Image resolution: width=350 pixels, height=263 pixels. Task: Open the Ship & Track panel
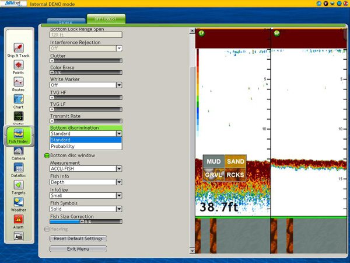tap(18, 49)
